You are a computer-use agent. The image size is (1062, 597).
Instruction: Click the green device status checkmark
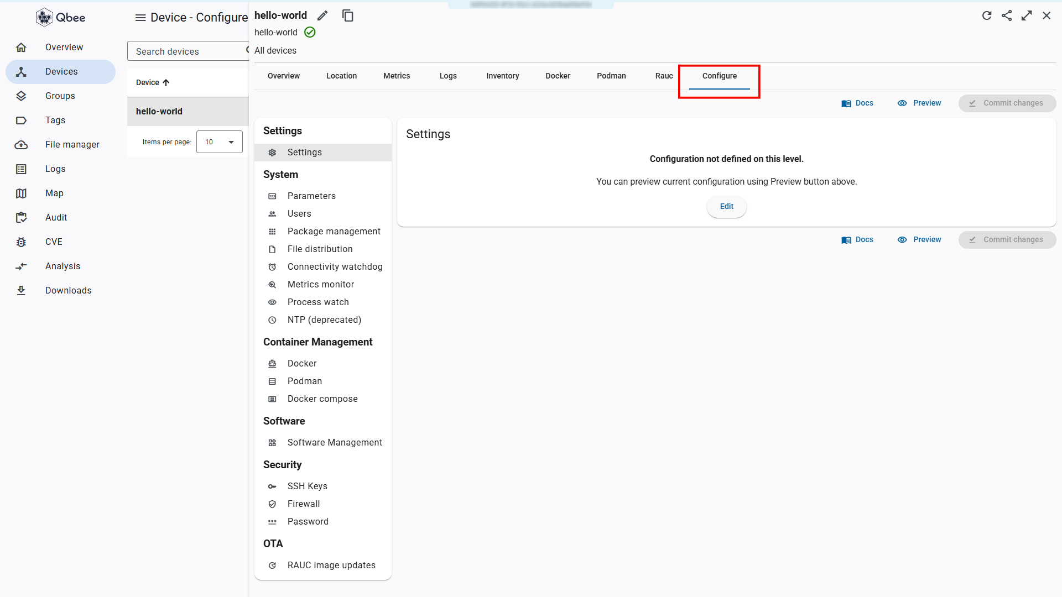pyautogui.click(x=310, y=32)
